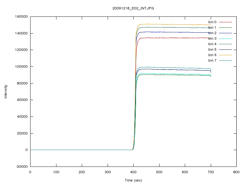The width and height of the screenshot is (244, 183).
Task: Click the bin 1 legend label
Action: [x=212, y=27]
